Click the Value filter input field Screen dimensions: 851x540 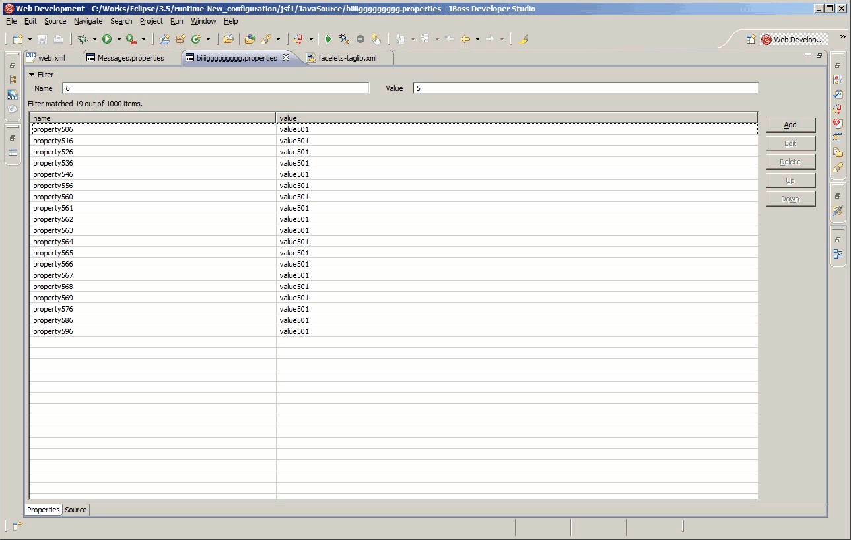point(585,88)
